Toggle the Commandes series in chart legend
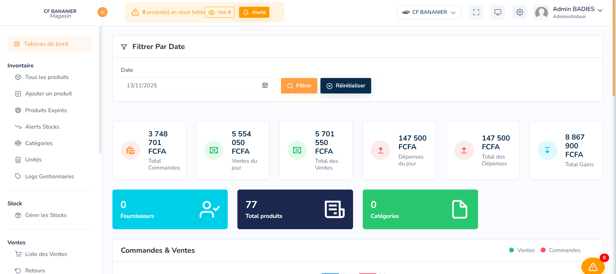Viewport: 616px width, 274px height. (560, 250)
